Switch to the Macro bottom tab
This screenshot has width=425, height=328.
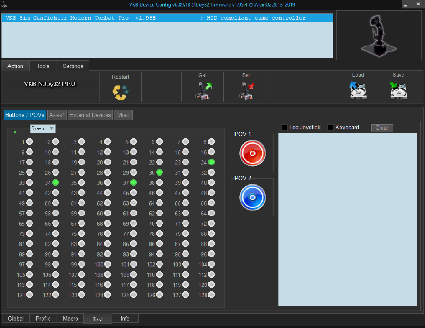point(70,319)
